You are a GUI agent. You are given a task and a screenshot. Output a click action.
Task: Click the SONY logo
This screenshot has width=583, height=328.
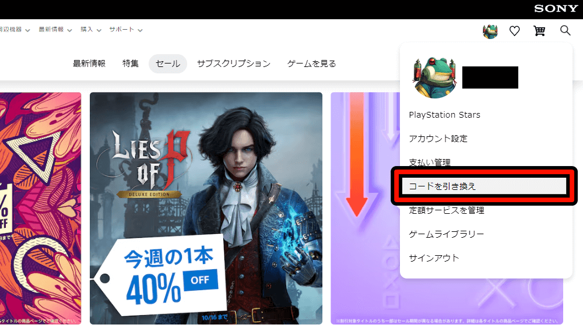point(556,9)
